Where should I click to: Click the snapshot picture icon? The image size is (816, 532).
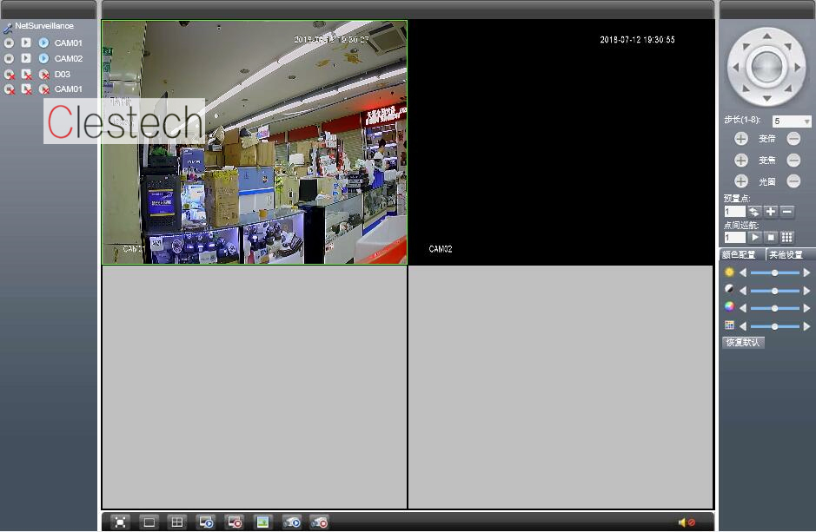pos(262,522)
